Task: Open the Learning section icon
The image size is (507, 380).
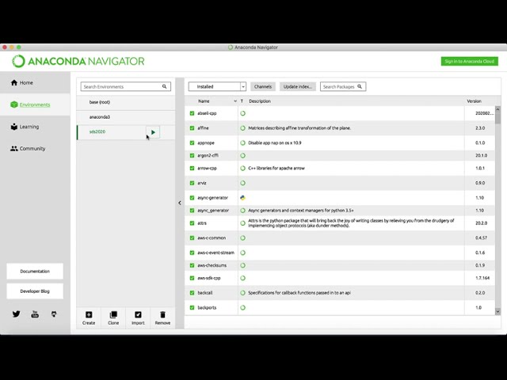Action: [x=14, y=127]
